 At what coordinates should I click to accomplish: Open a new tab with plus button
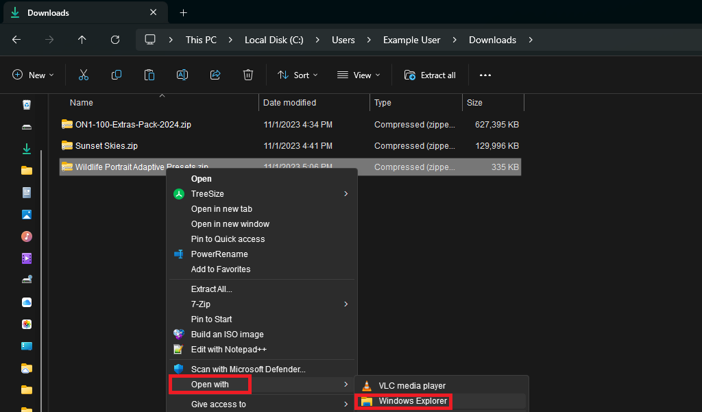point(183,13)
